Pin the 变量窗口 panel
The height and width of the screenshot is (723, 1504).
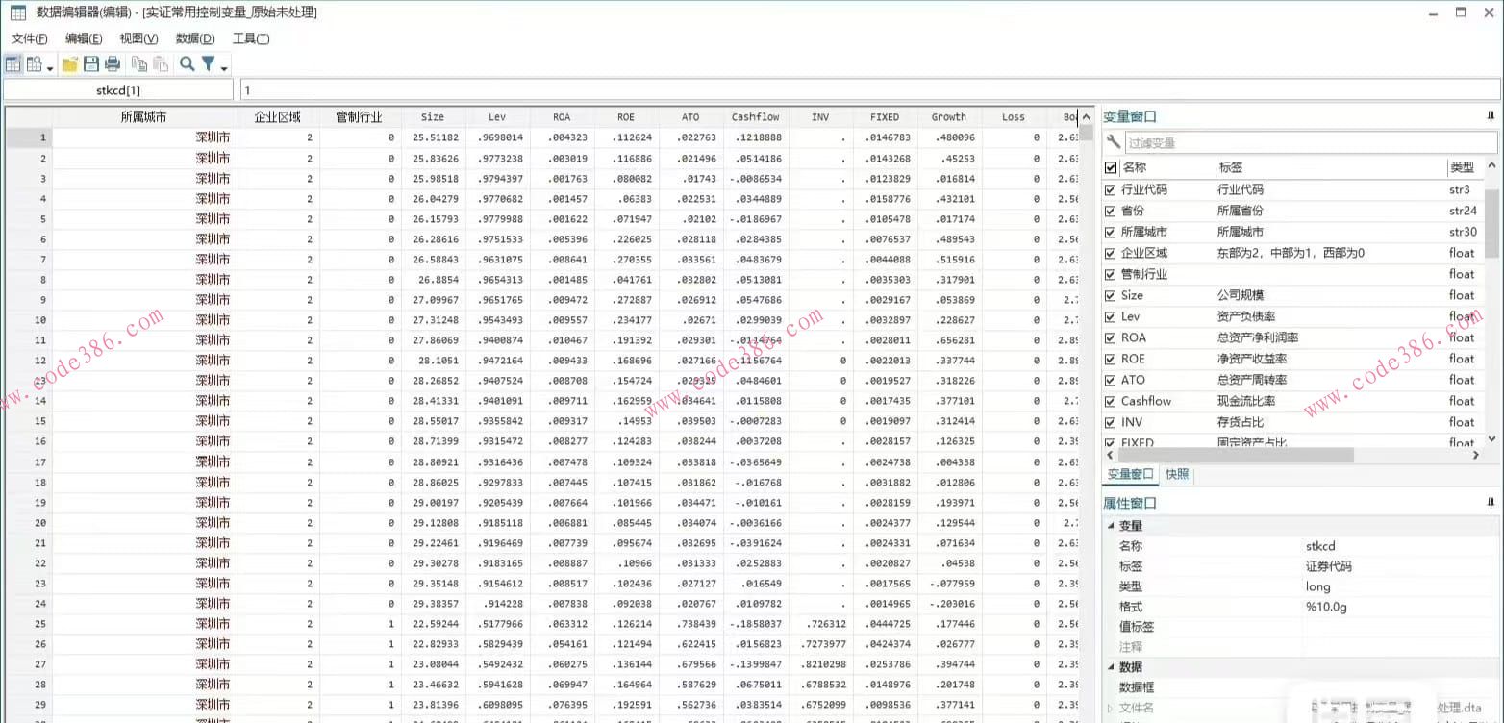point(1491,116)
